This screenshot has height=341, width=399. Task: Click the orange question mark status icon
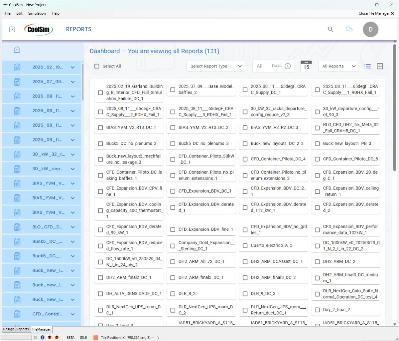pyautogui.click(x=57, y=337)
